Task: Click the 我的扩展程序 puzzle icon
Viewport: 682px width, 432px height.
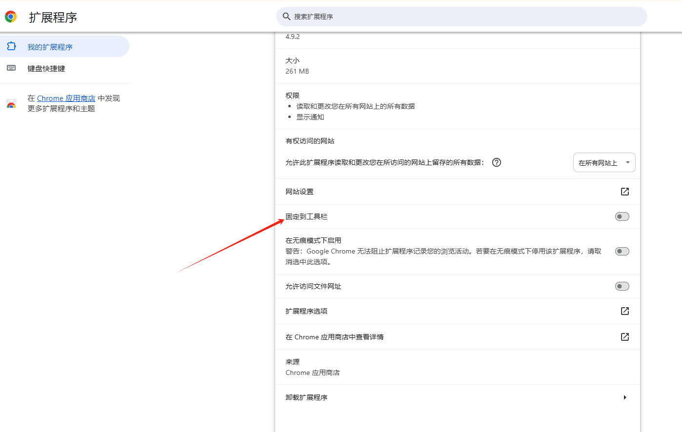Action: 11,46
